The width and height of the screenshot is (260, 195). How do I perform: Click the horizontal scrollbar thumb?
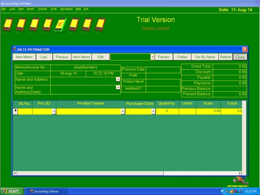[x=91, y=173]
